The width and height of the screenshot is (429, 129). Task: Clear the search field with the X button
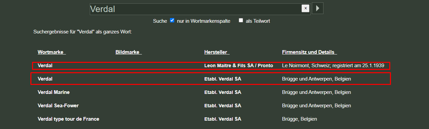coord(305,8)
